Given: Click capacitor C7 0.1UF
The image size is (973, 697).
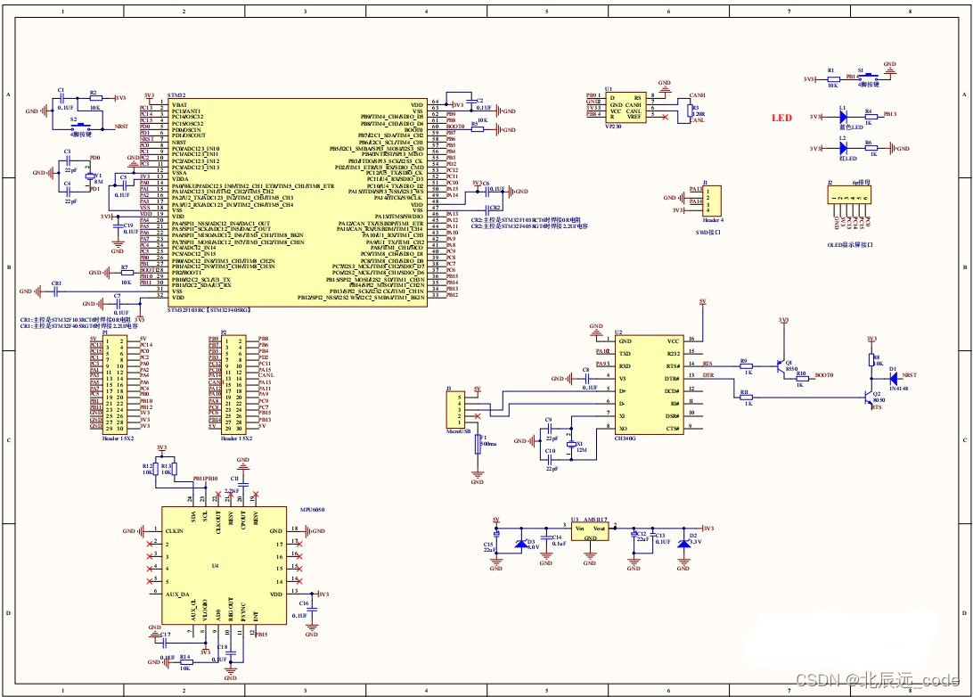Looking at the screenshot, I should tap(118, 304).
